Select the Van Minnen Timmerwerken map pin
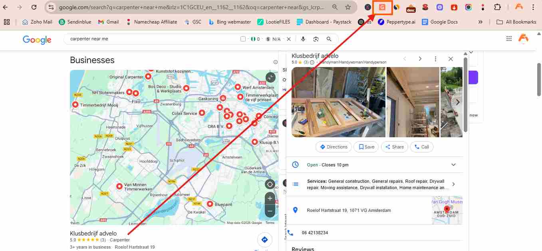 (119, 186)
